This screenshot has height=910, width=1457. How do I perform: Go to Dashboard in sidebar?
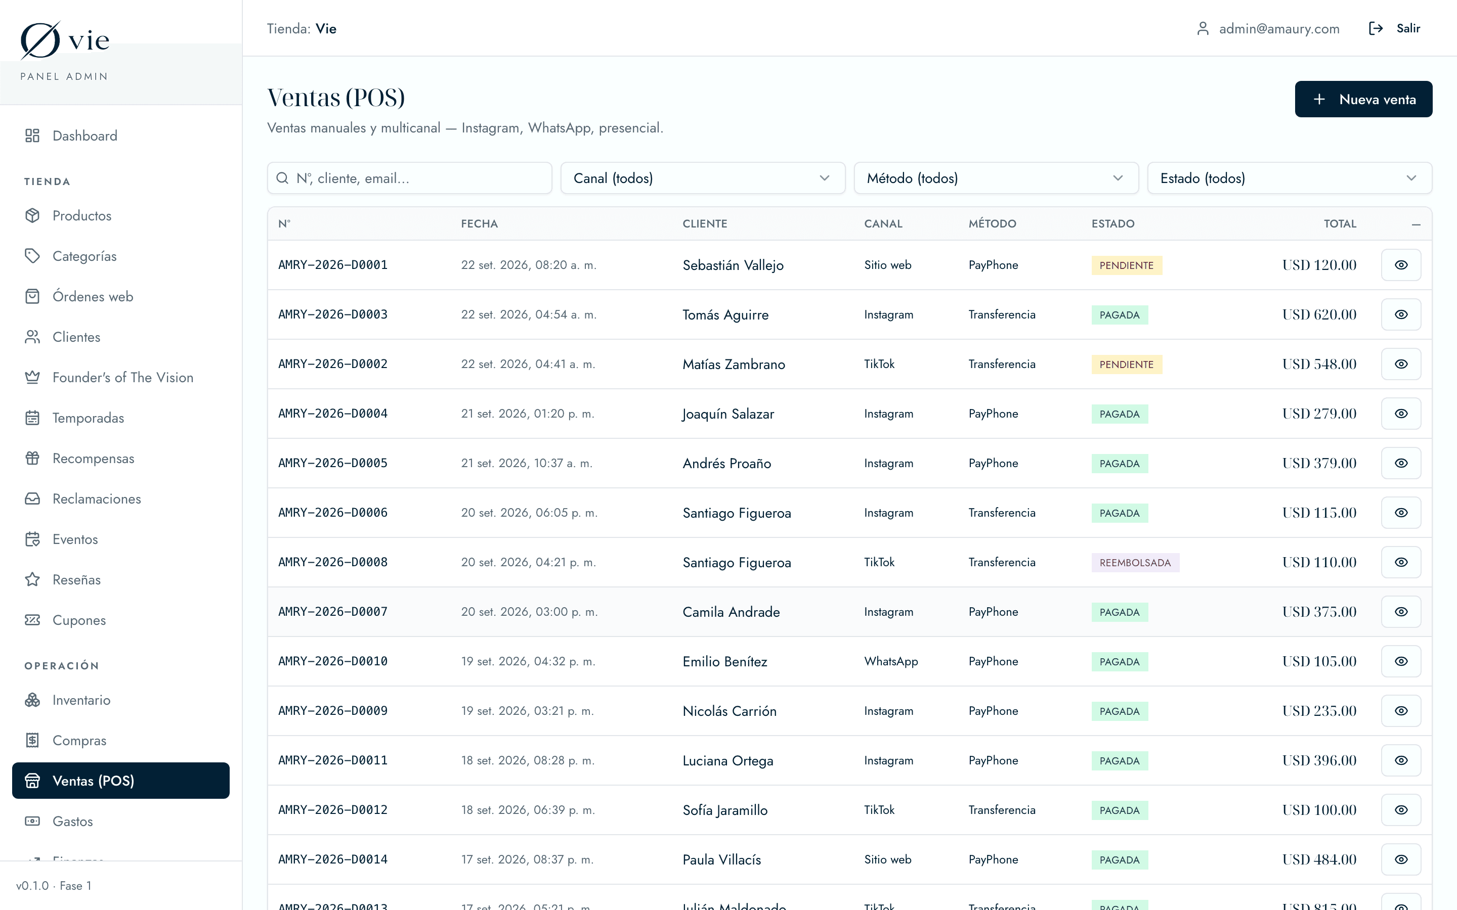(121, 135)
